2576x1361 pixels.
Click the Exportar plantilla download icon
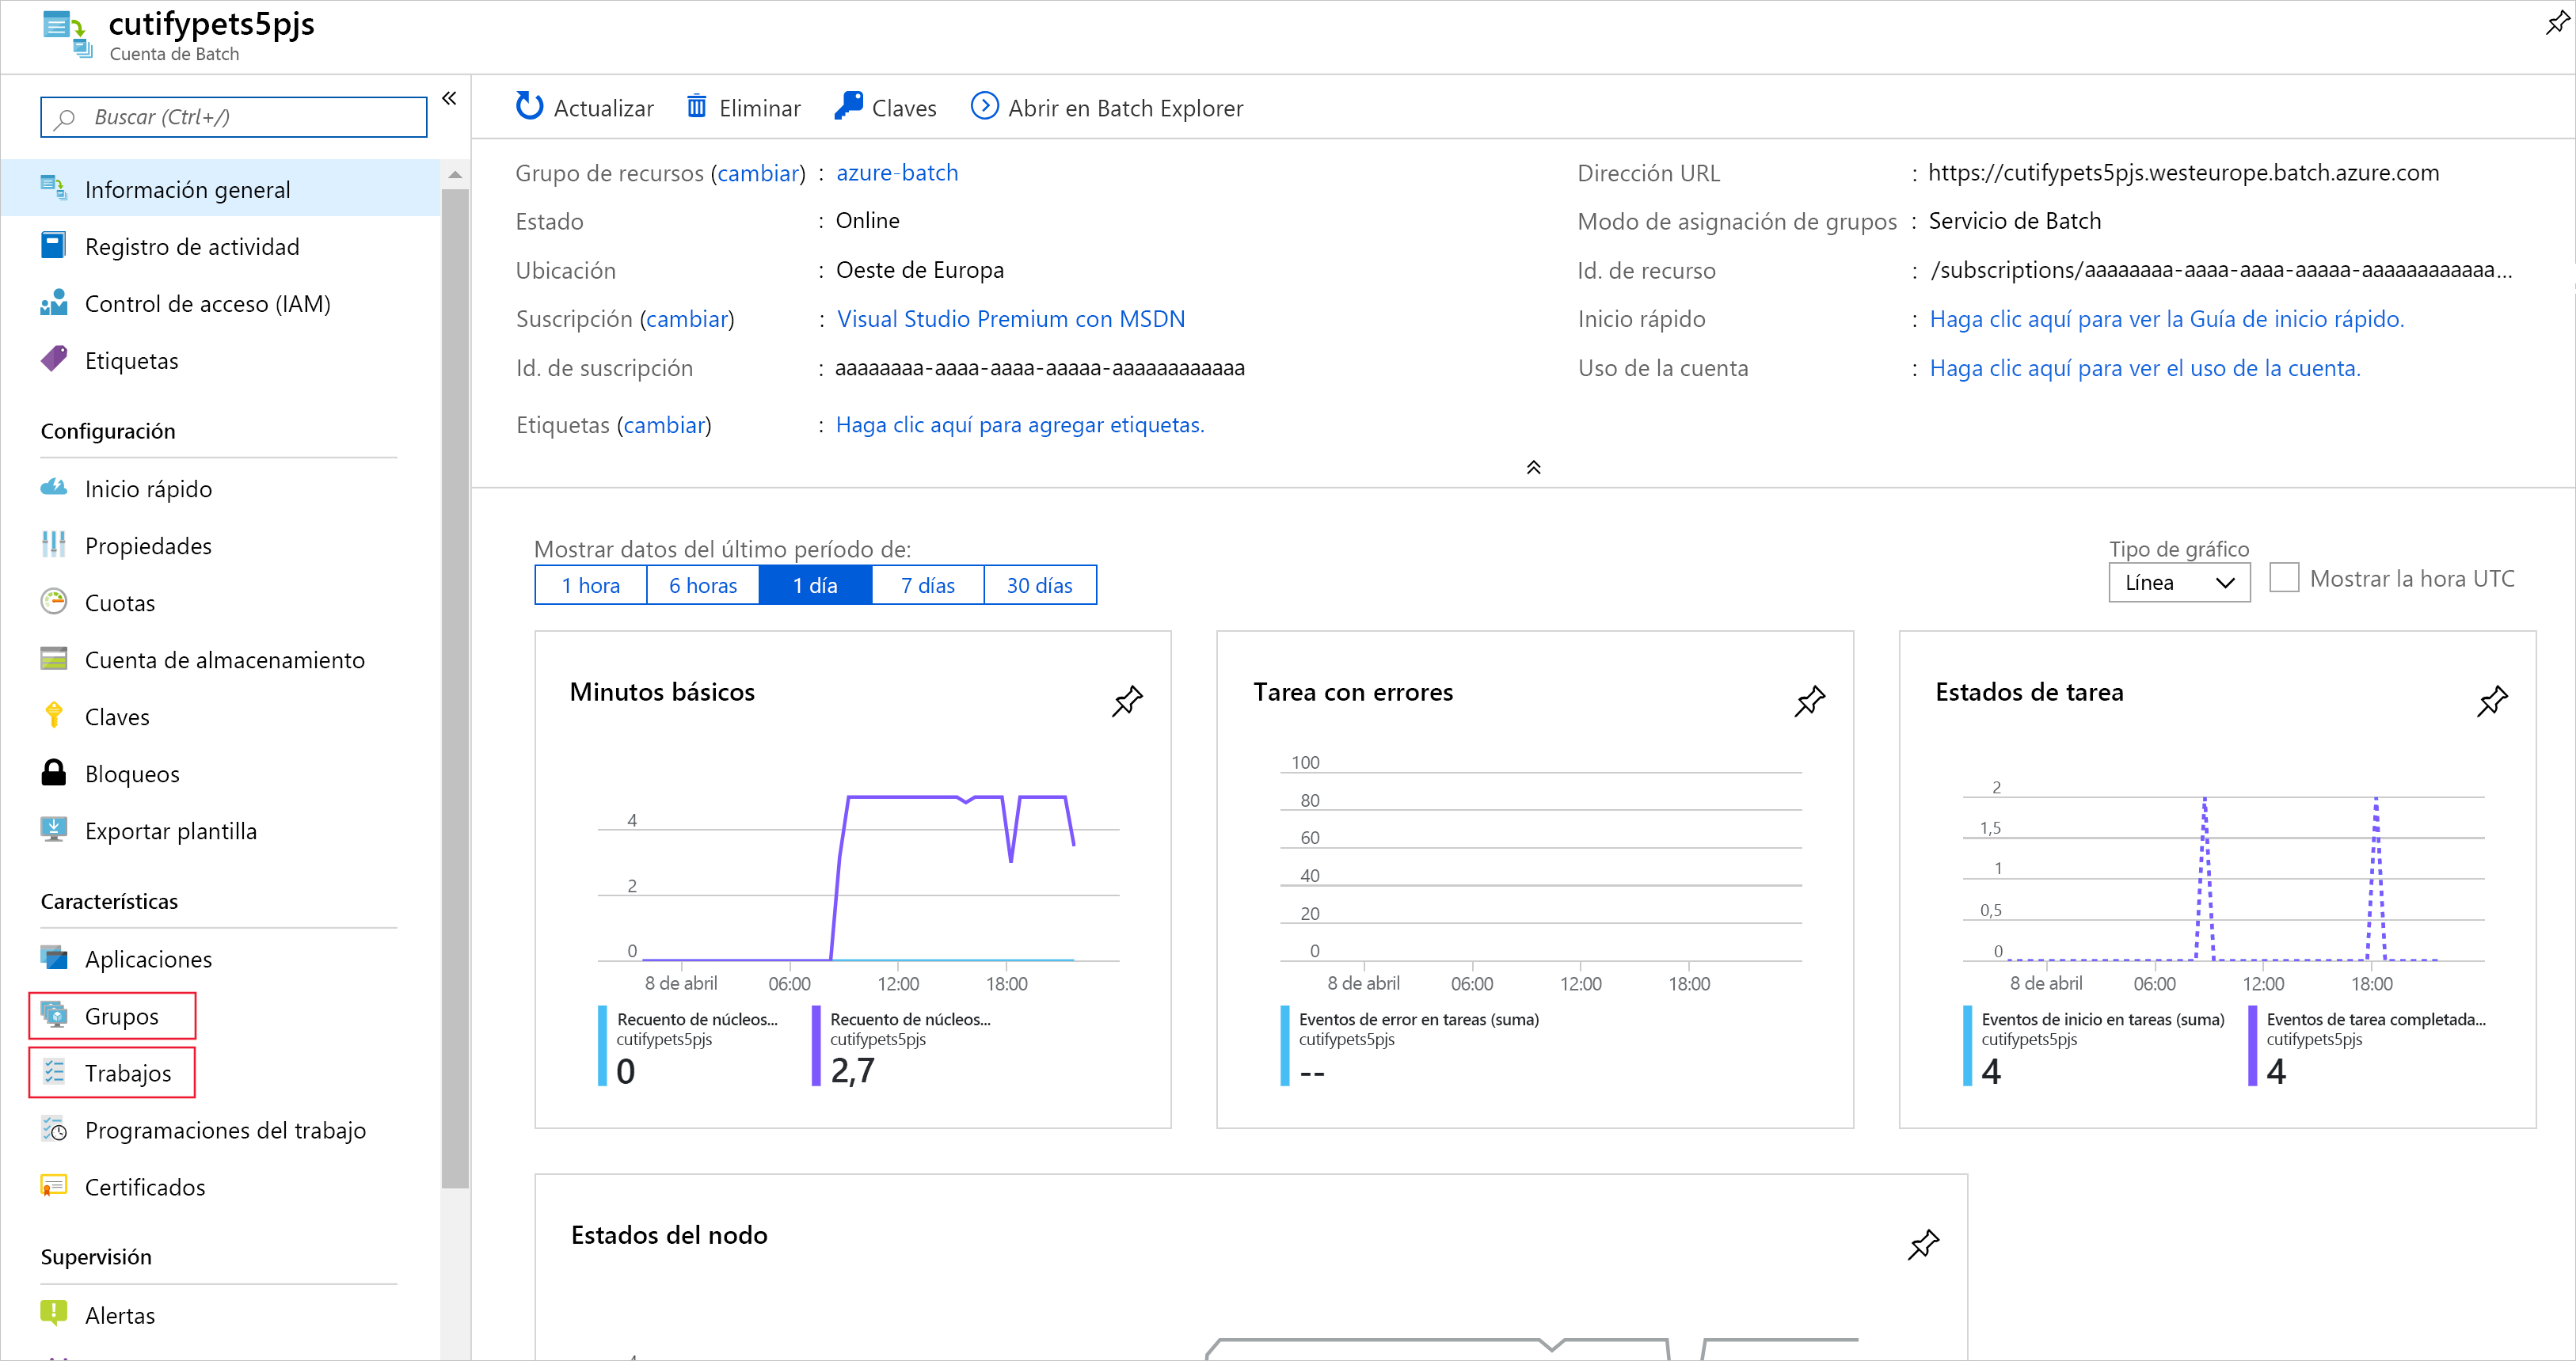tap(54, 830)
